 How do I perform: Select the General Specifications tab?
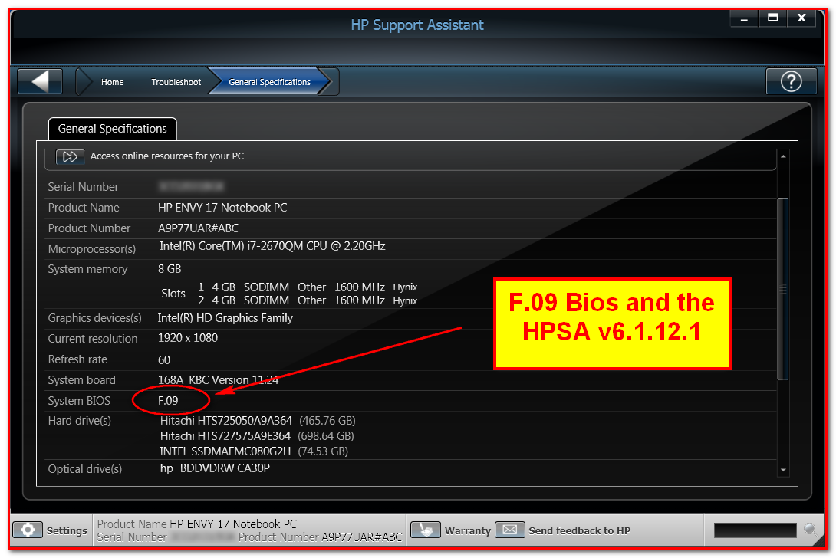pyautogui.click(x=112, y=128)
